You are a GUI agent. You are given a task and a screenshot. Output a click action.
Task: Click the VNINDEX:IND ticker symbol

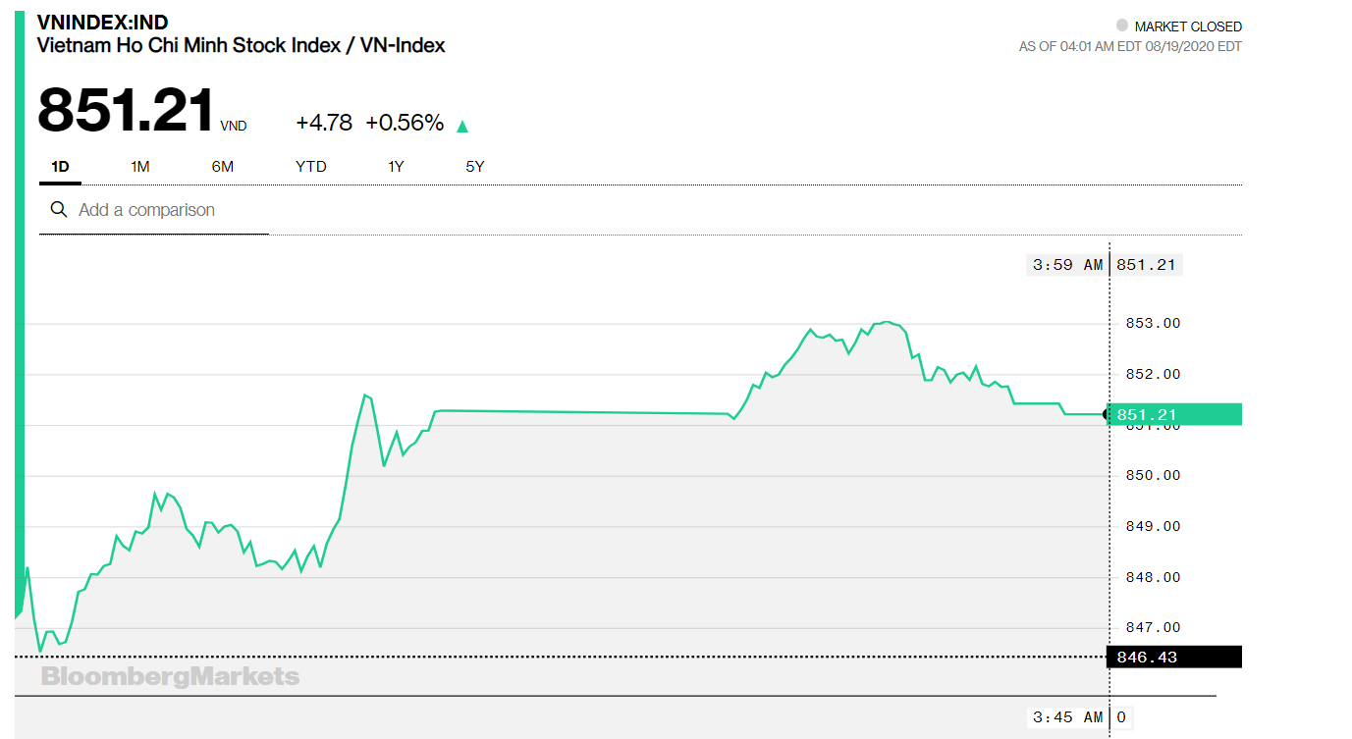(x=102, y=23)
